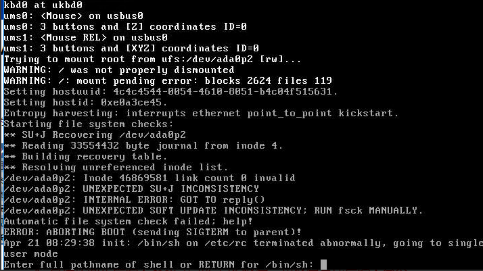Click the 'Starting file system checks' line
483x271 pixels.
(89, 124)
